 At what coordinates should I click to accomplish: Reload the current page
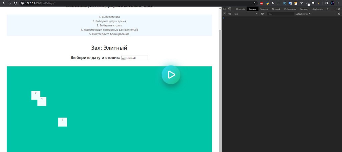[15, 3]
